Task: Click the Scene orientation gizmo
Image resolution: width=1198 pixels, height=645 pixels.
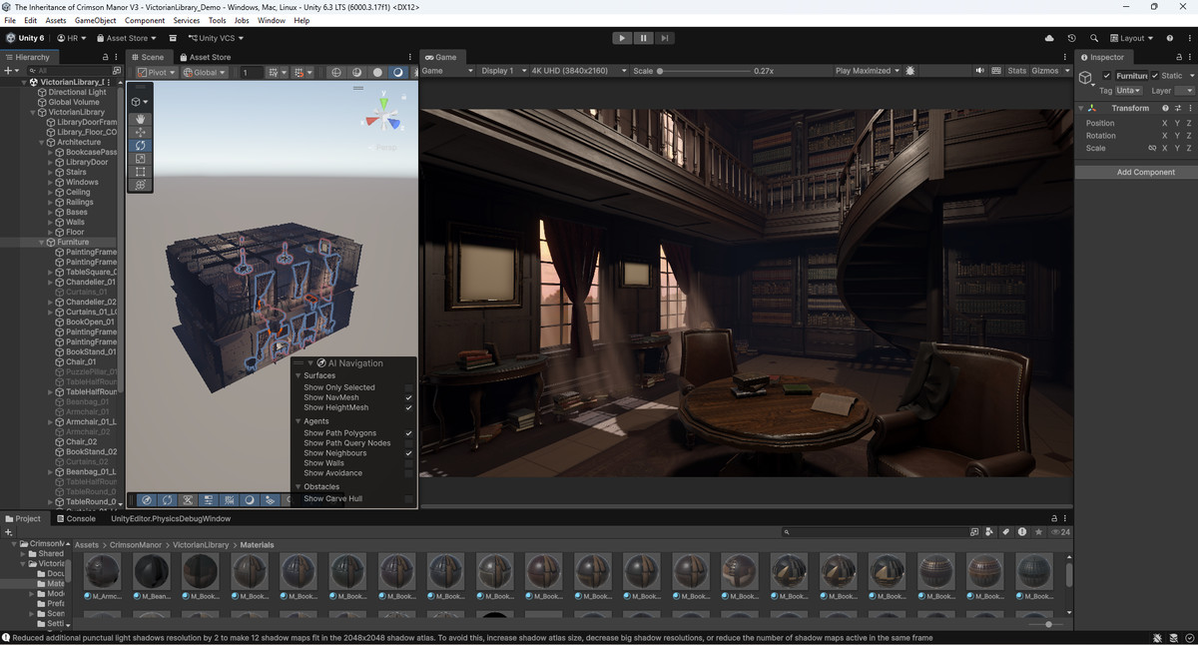Action: click(x=383, y=118)
